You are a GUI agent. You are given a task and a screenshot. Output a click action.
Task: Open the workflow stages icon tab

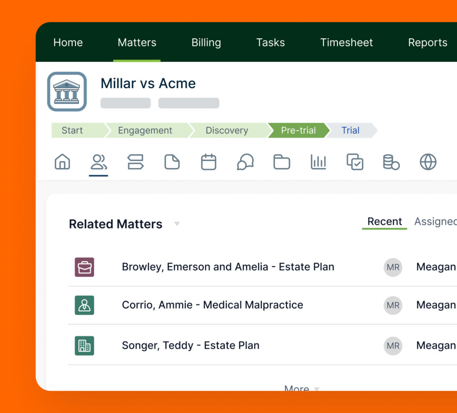coord(136,162)
